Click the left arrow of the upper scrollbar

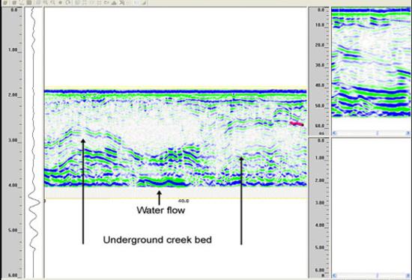pyautogui.click(x=335, y=133)
